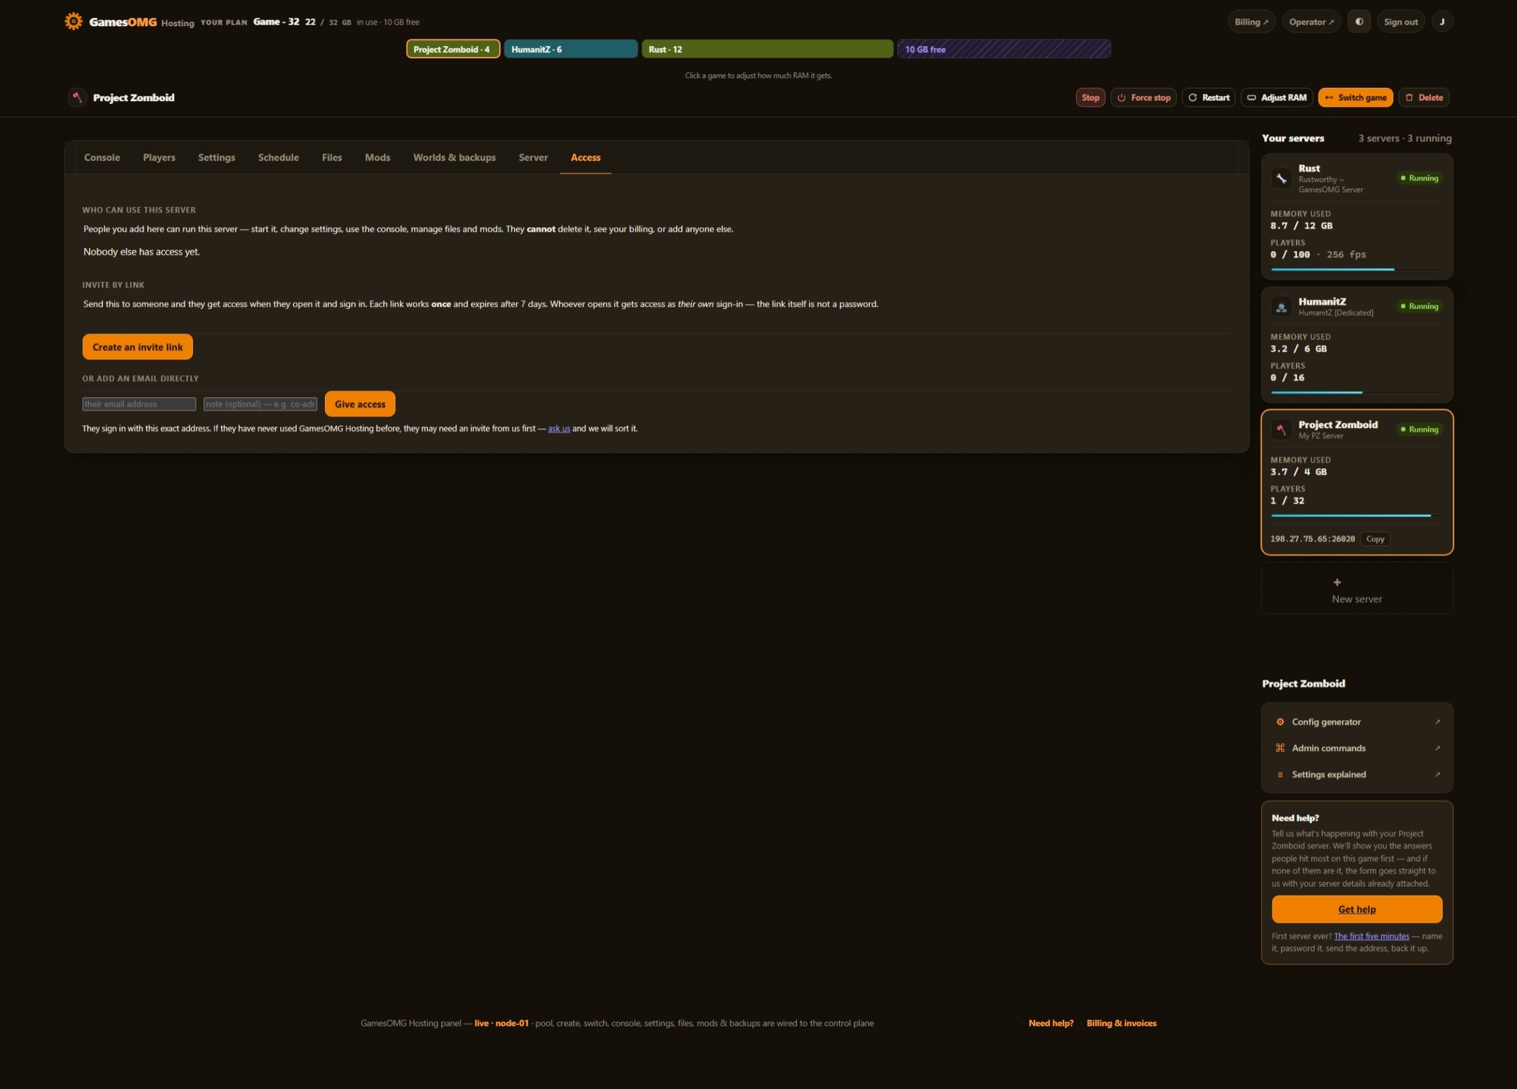This screenshot has height=1089, width=1517.
Task: Toggle the light/dark theme button
Action: (x=1359, y=21)
